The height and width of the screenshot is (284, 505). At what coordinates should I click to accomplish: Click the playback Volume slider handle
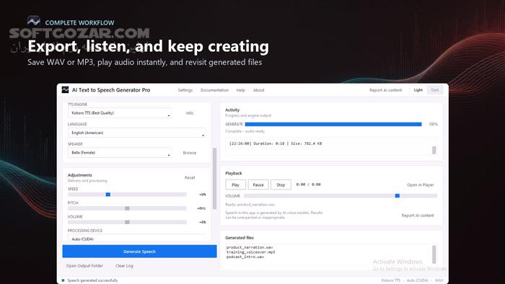point(398,195)
